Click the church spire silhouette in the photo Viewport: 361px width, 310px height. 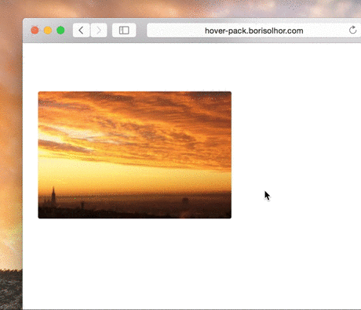click(53, 195)
